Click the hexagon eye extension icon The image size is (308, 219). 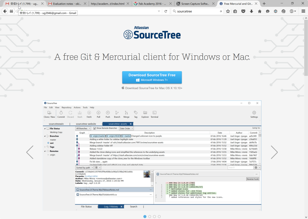point(275,11)
